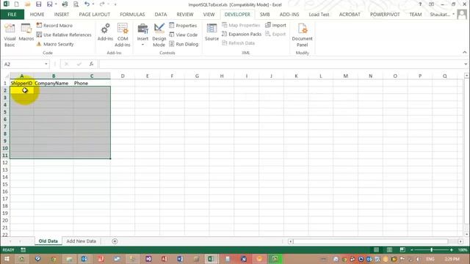Open the FILE tab
Viewport: 470px width, 264px height.
pyautogui.click(x=12, y=15)
